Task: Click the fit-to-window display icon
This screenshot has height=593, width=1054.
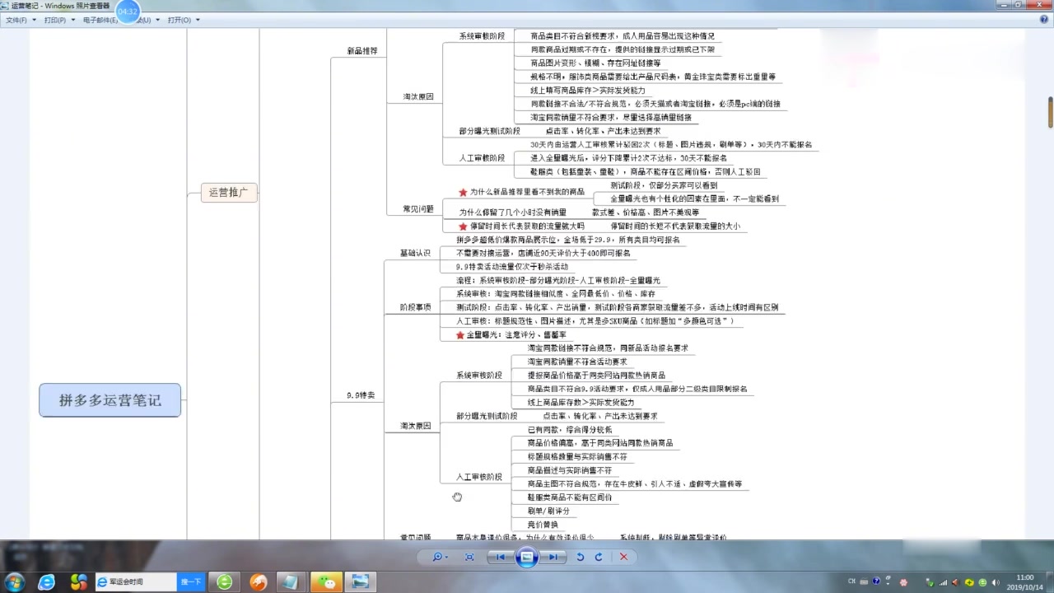Action: click(x=469, y=557)
